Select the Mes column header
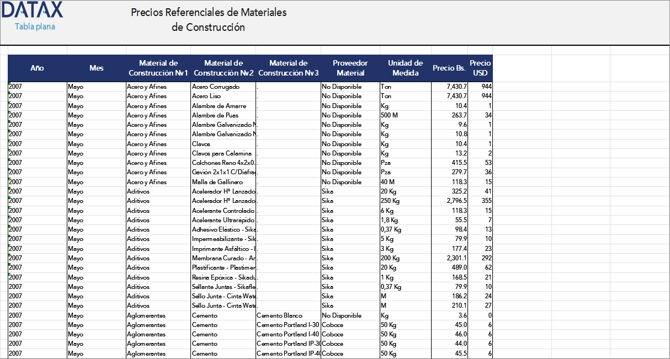This screenshot has height=359, width=670. click(x=96, y=67)
